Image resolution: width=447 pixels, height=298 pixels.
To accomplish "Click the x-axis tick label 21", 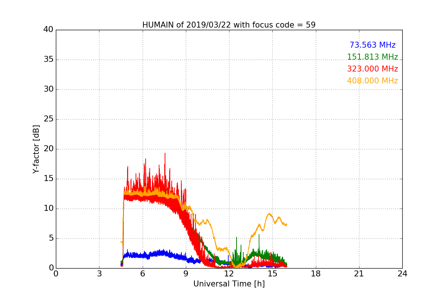I will [359, 273].
